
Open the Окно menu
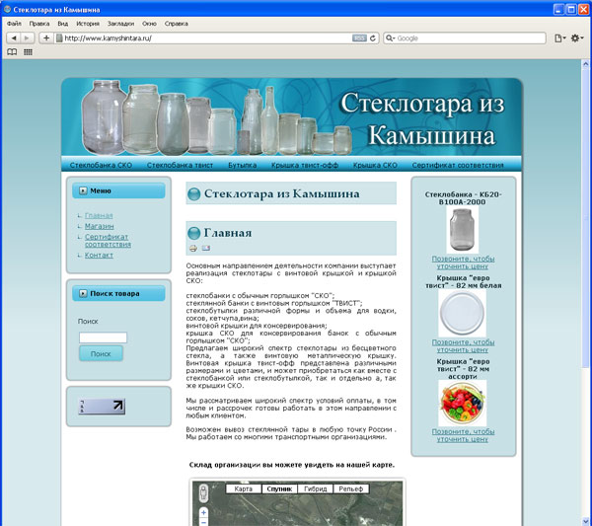point(149,24)
